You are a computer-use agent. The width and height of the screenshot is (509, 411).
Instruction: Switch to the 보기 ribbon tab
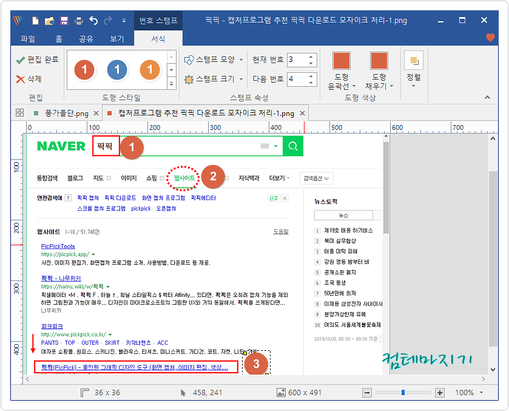click(117, 39)
